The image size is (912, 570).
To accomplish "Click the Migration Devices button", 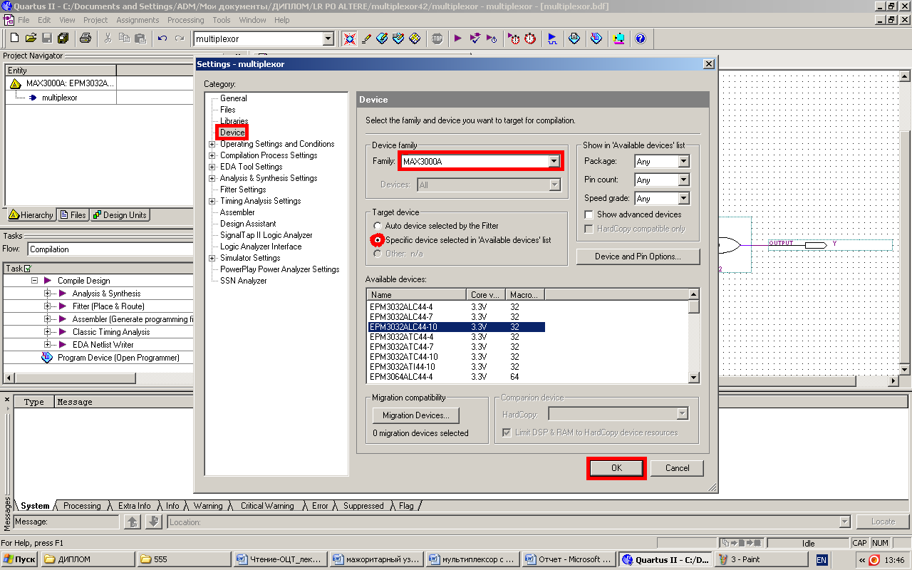I will (x=416, y=415).
